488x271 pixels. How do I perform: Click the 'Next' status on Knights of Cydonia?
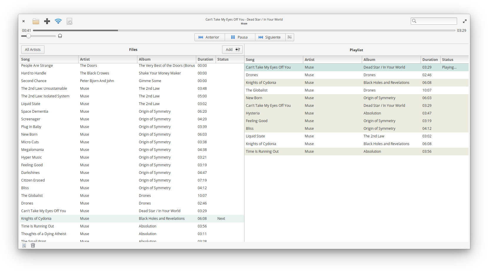(221, 219)
